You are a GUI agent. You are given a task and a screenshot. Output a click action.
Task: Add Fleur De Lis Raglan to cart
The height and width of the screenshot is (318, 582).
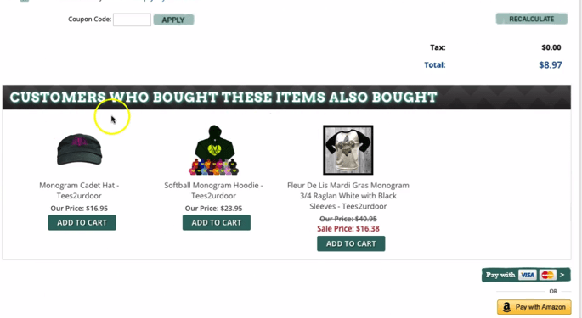pyautogui.click(x=351, y=243)
